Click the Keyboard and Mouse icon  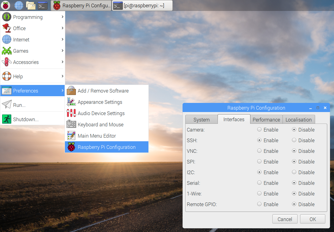(x=71, y=124)
